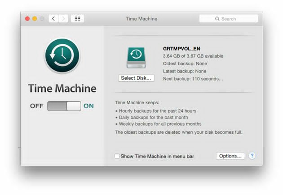Click the large Time Machine heading
This screenshot has width=283, height=195.
coord(62,89)
